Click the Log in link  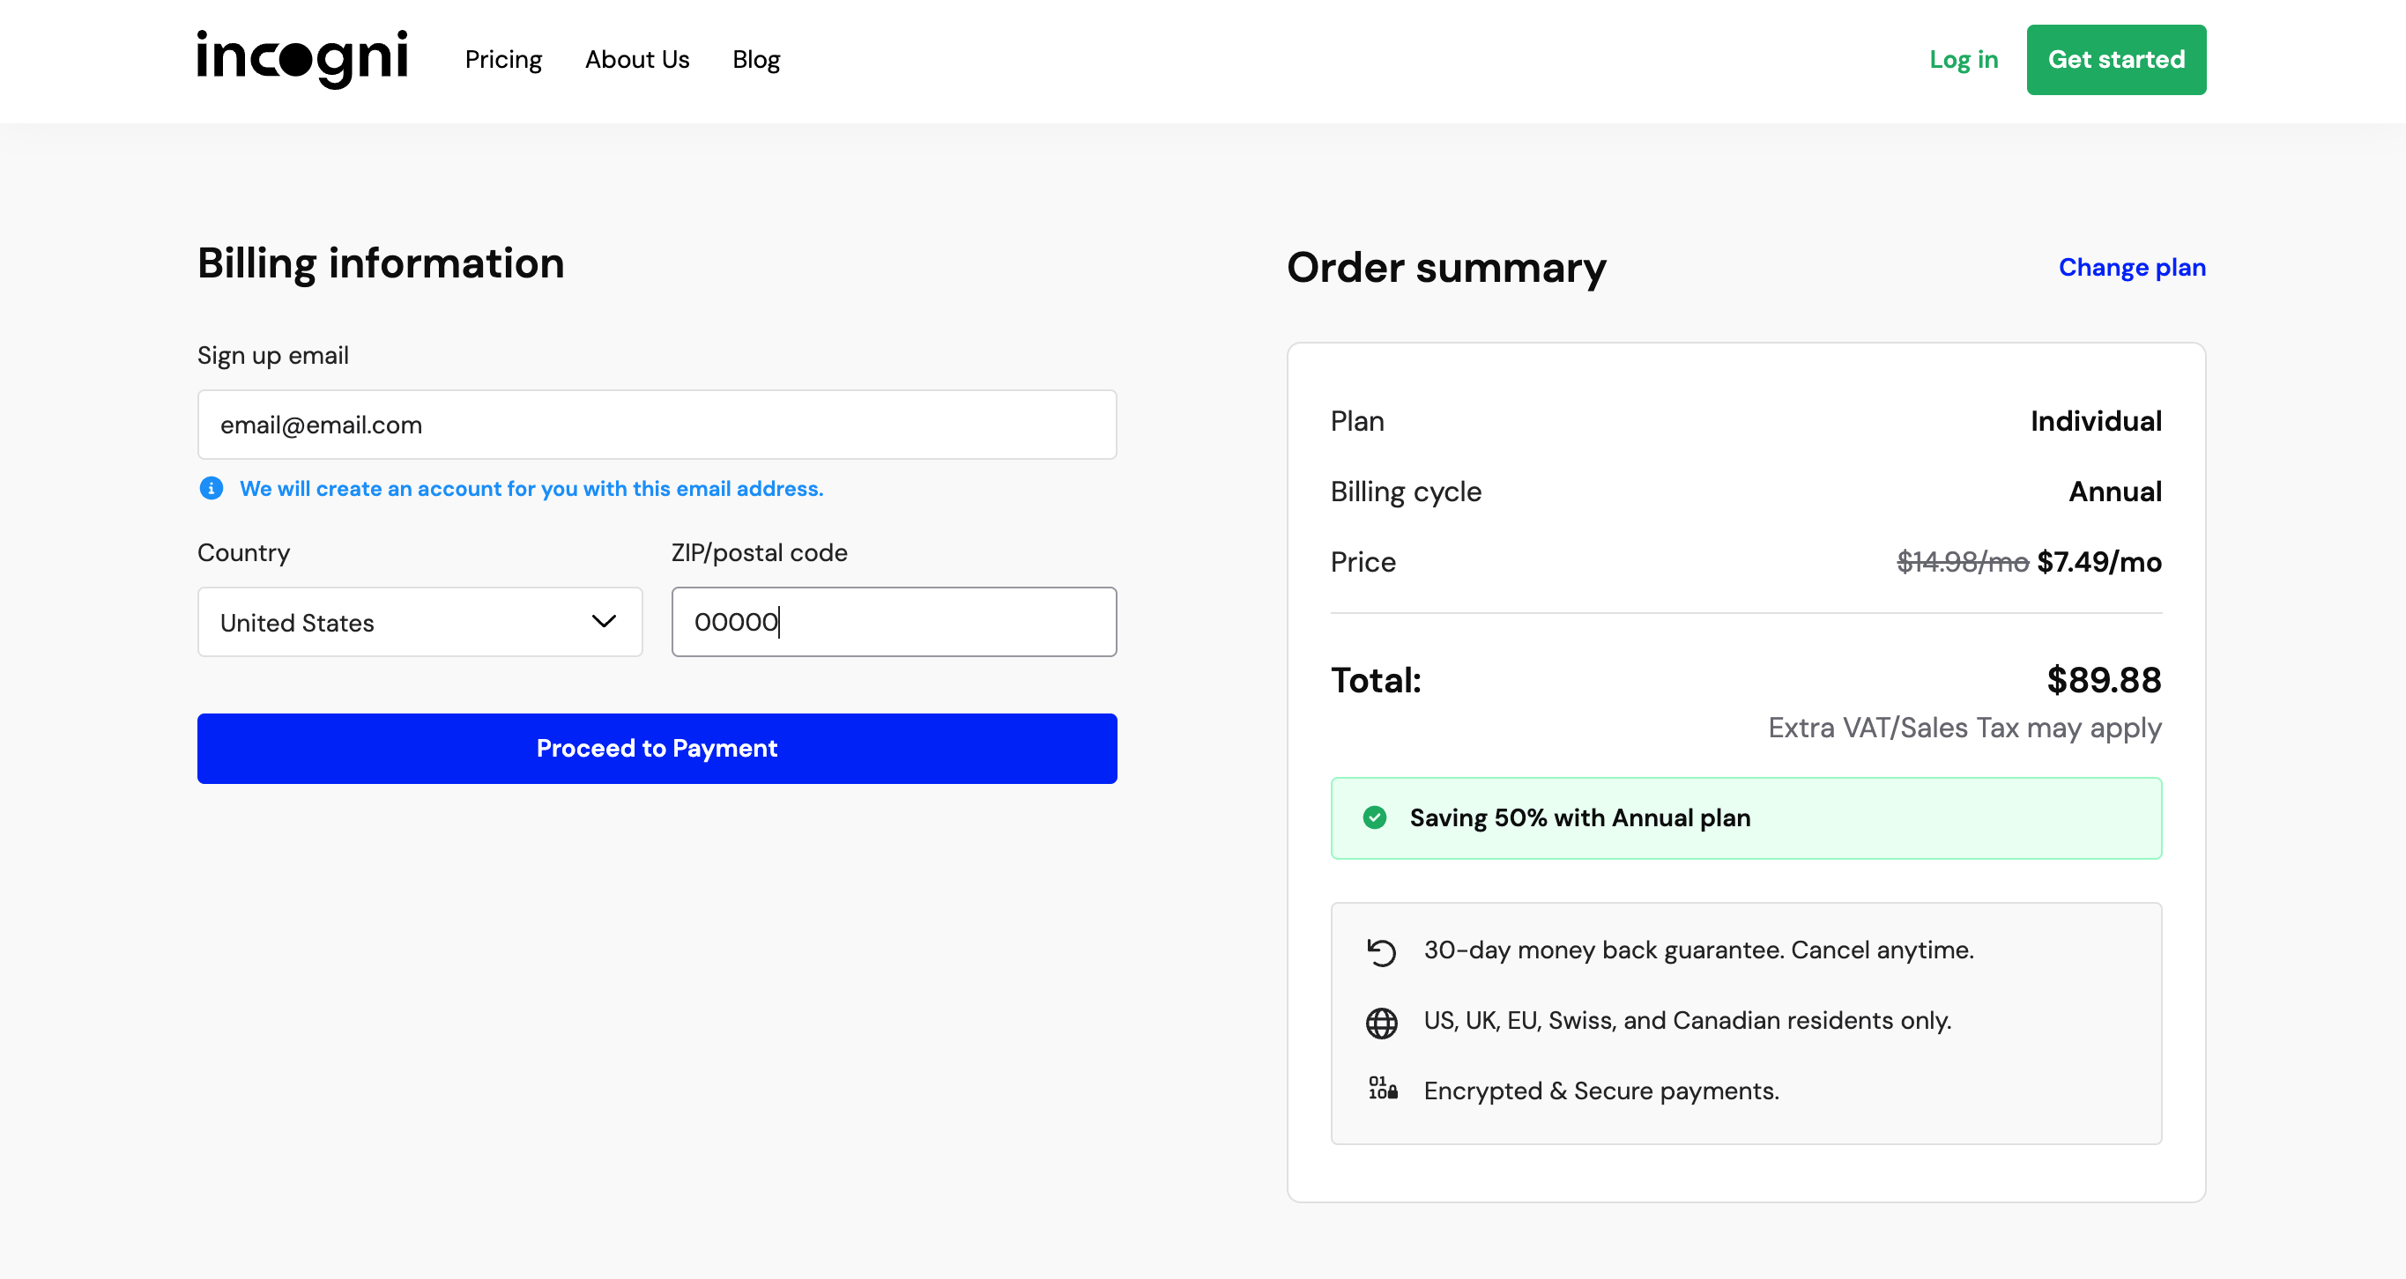1964,59
